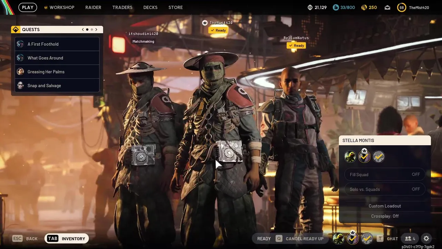Open the Greasing Her Palms quest

[57, 72]
